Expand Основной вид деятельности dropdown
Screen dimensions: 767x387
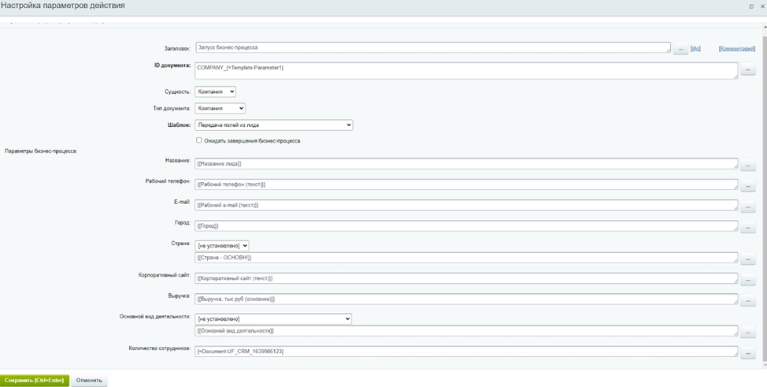pyautogui.click(x=272, y=318)
